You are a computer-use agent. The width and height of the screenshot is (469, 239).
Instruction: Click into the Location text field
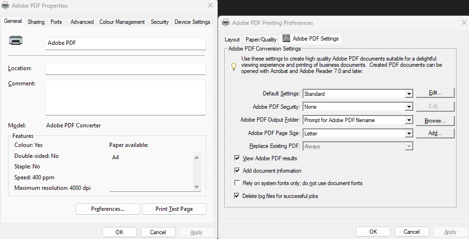pos(125,69)
